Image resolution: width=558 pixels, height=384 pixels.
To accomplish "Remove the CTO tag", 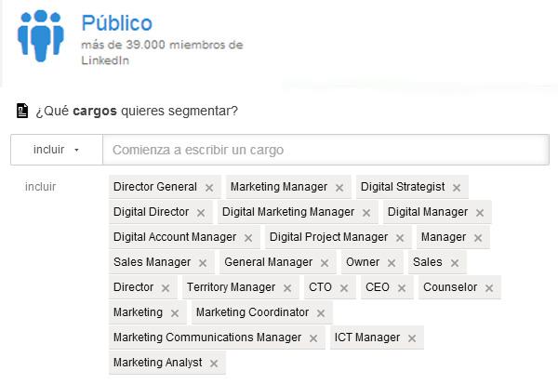I will click(344, 288).
